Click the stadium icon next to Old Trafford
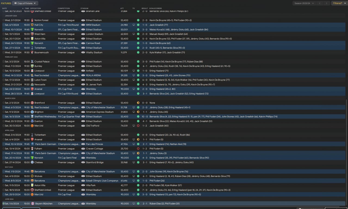 tap(83, 126)
